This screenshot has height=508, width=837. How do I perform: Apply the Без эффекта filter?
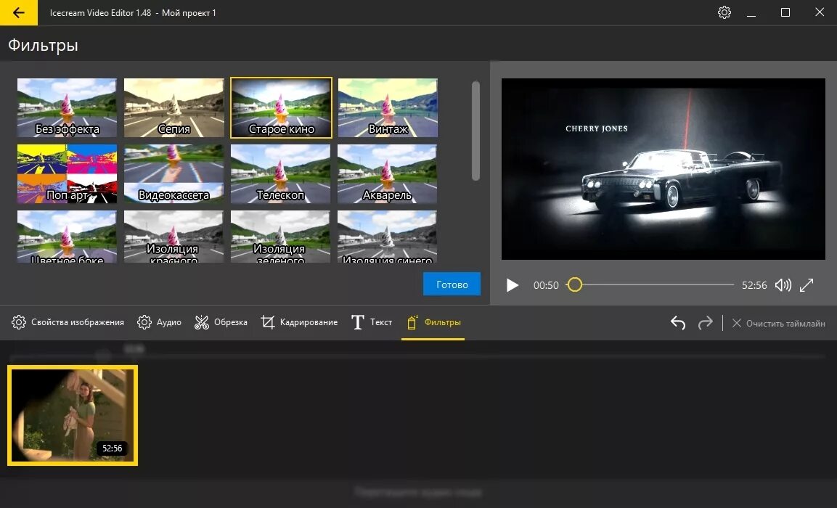click(67, 108)
